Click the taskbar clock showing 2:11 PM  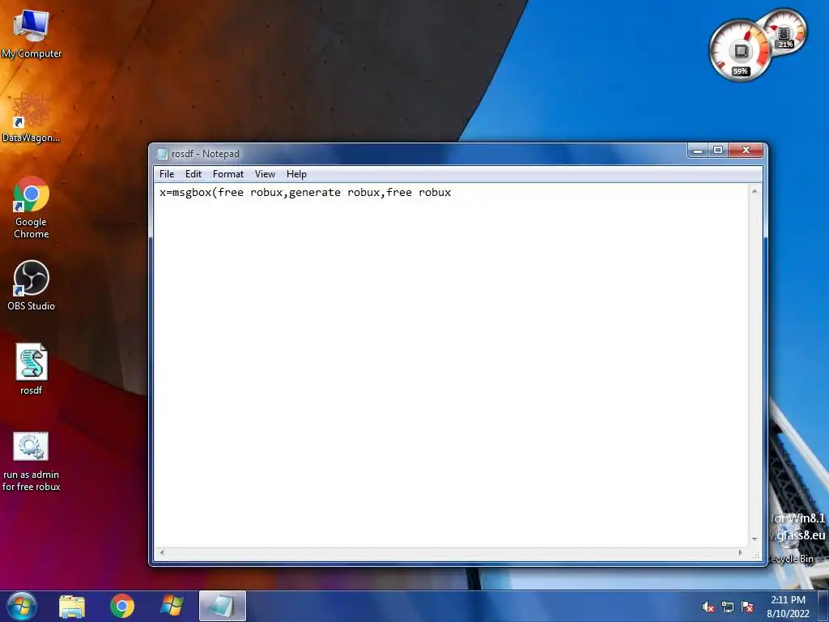point(788,607)
